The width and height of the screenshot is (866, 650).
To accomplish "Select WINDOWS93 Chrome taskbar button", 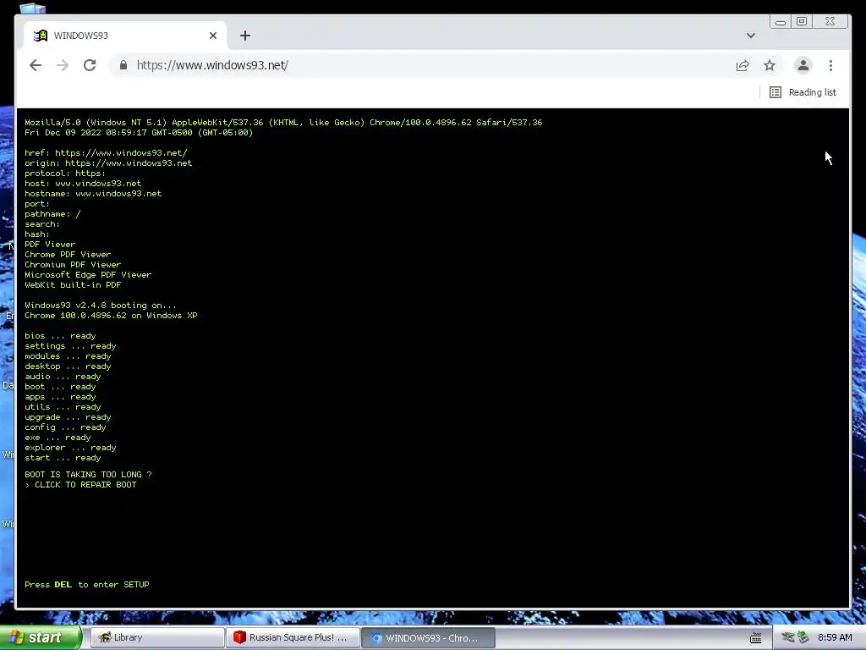I will click(x=428, y=637).
